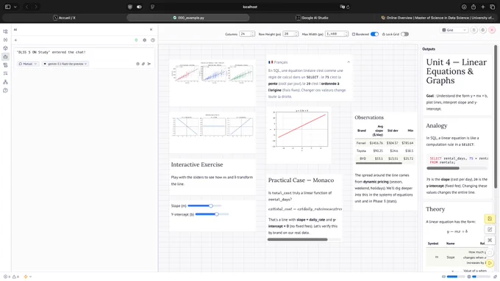Image resolution: width=500 pixels, height=281 pixels.
Task: Click the warnings count icon in footer
Action: [x=15, y=277]
